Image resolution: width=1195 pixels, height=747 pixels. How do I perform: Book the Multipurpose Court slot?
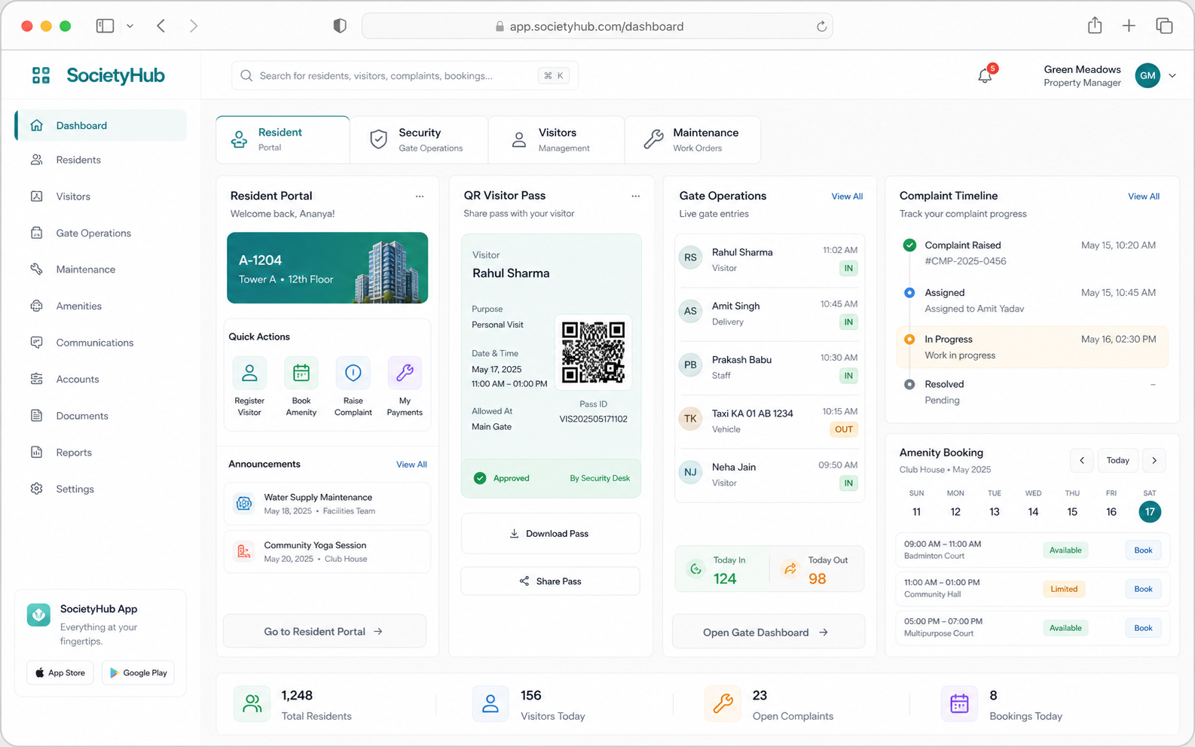tap(1143, 627)
